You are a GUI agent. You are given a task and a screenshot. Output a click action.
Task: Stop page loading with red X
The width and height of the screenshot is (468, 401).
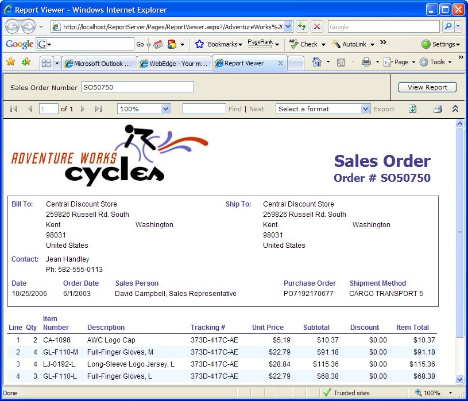point(317,26)
